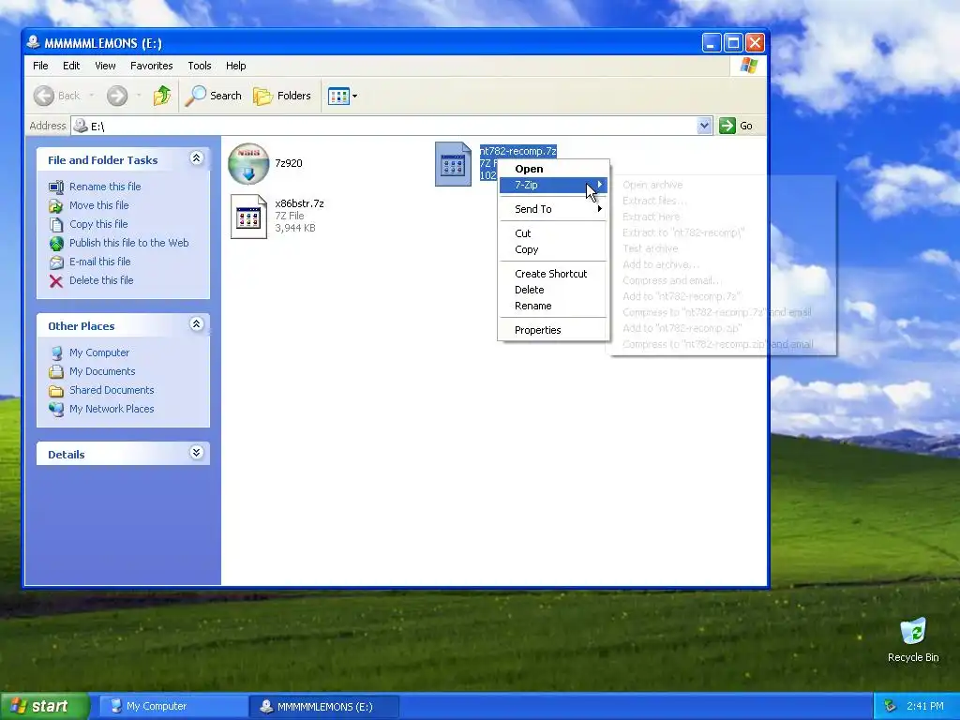Toggle the Folders pane
960x720 pixels.
(x=282, y=96)
